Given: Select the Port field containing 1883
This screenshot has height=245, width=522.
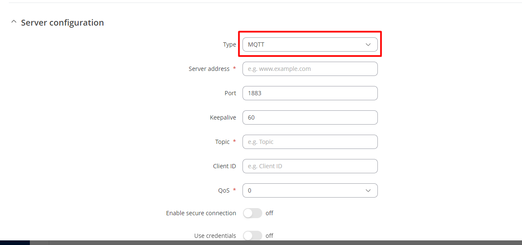Looking at the screenshot, I should pos(310,93).
